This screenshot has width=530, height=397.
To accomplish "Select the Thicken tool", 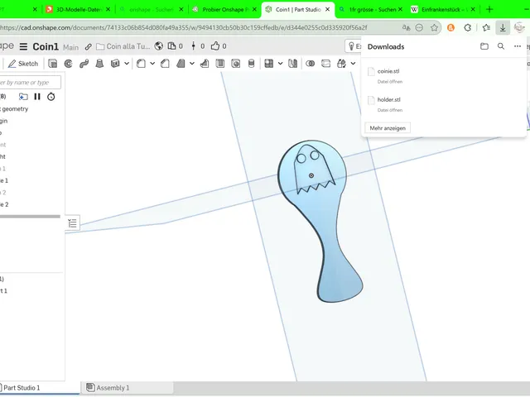I will pos(115,64).
